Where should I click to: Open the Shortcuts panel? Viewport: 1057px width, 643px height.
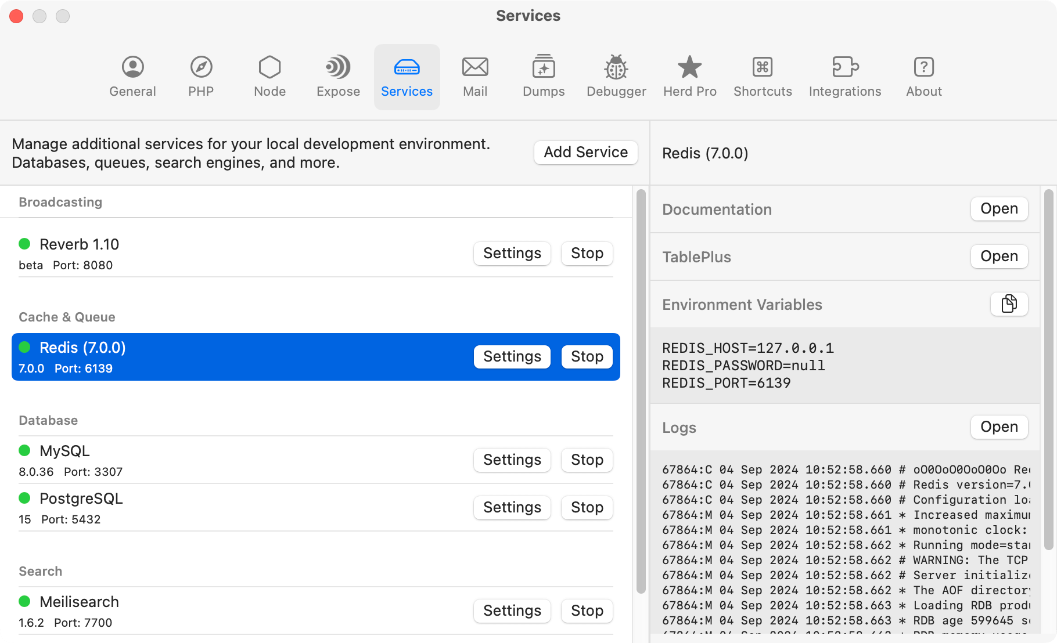click(763, 75)
